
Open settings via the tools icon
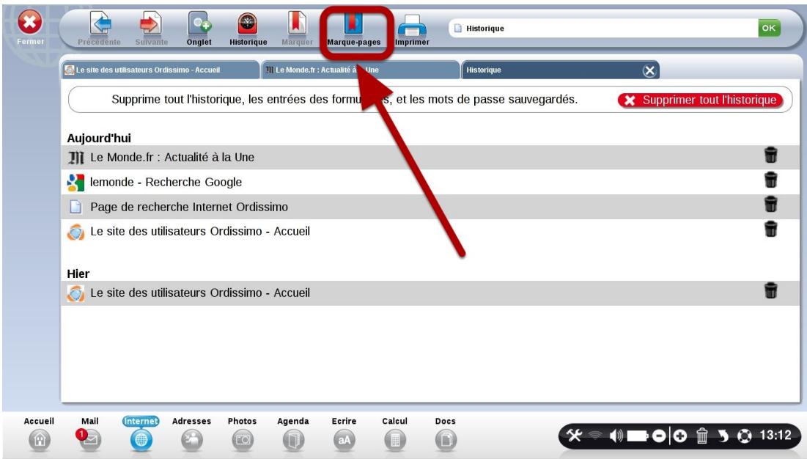coord(575,436)
